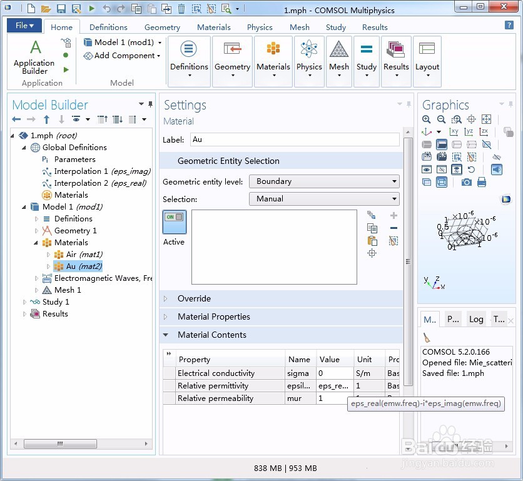Click the Move Up arrow in Model Builder
Screen dimensions: 523x481
click(x=47, y=119)
